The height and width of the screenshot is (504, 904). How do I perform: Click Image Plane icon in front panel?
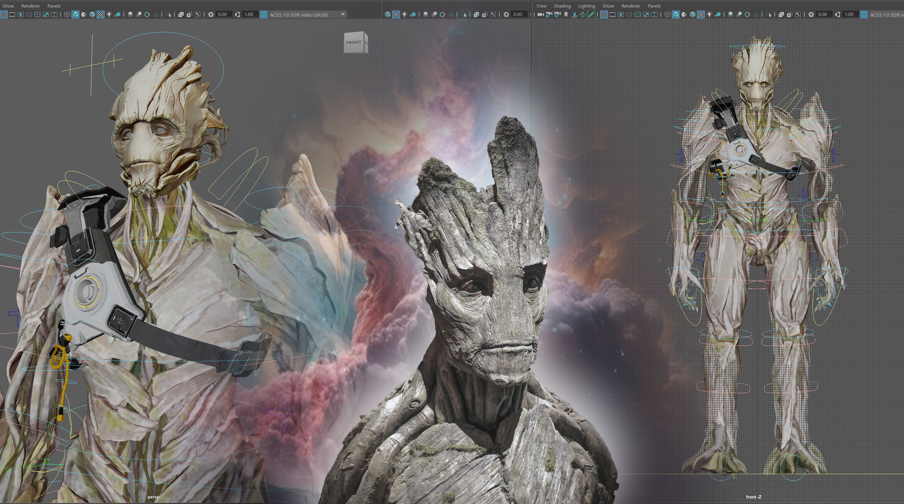pyautogui.click(x=574, y=15)
